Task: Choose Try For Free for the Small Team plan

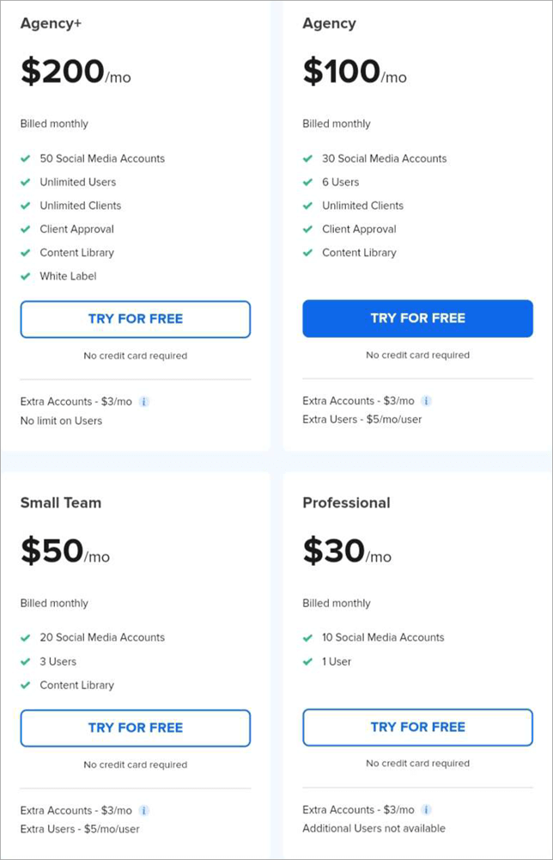Action: (136, 728)
